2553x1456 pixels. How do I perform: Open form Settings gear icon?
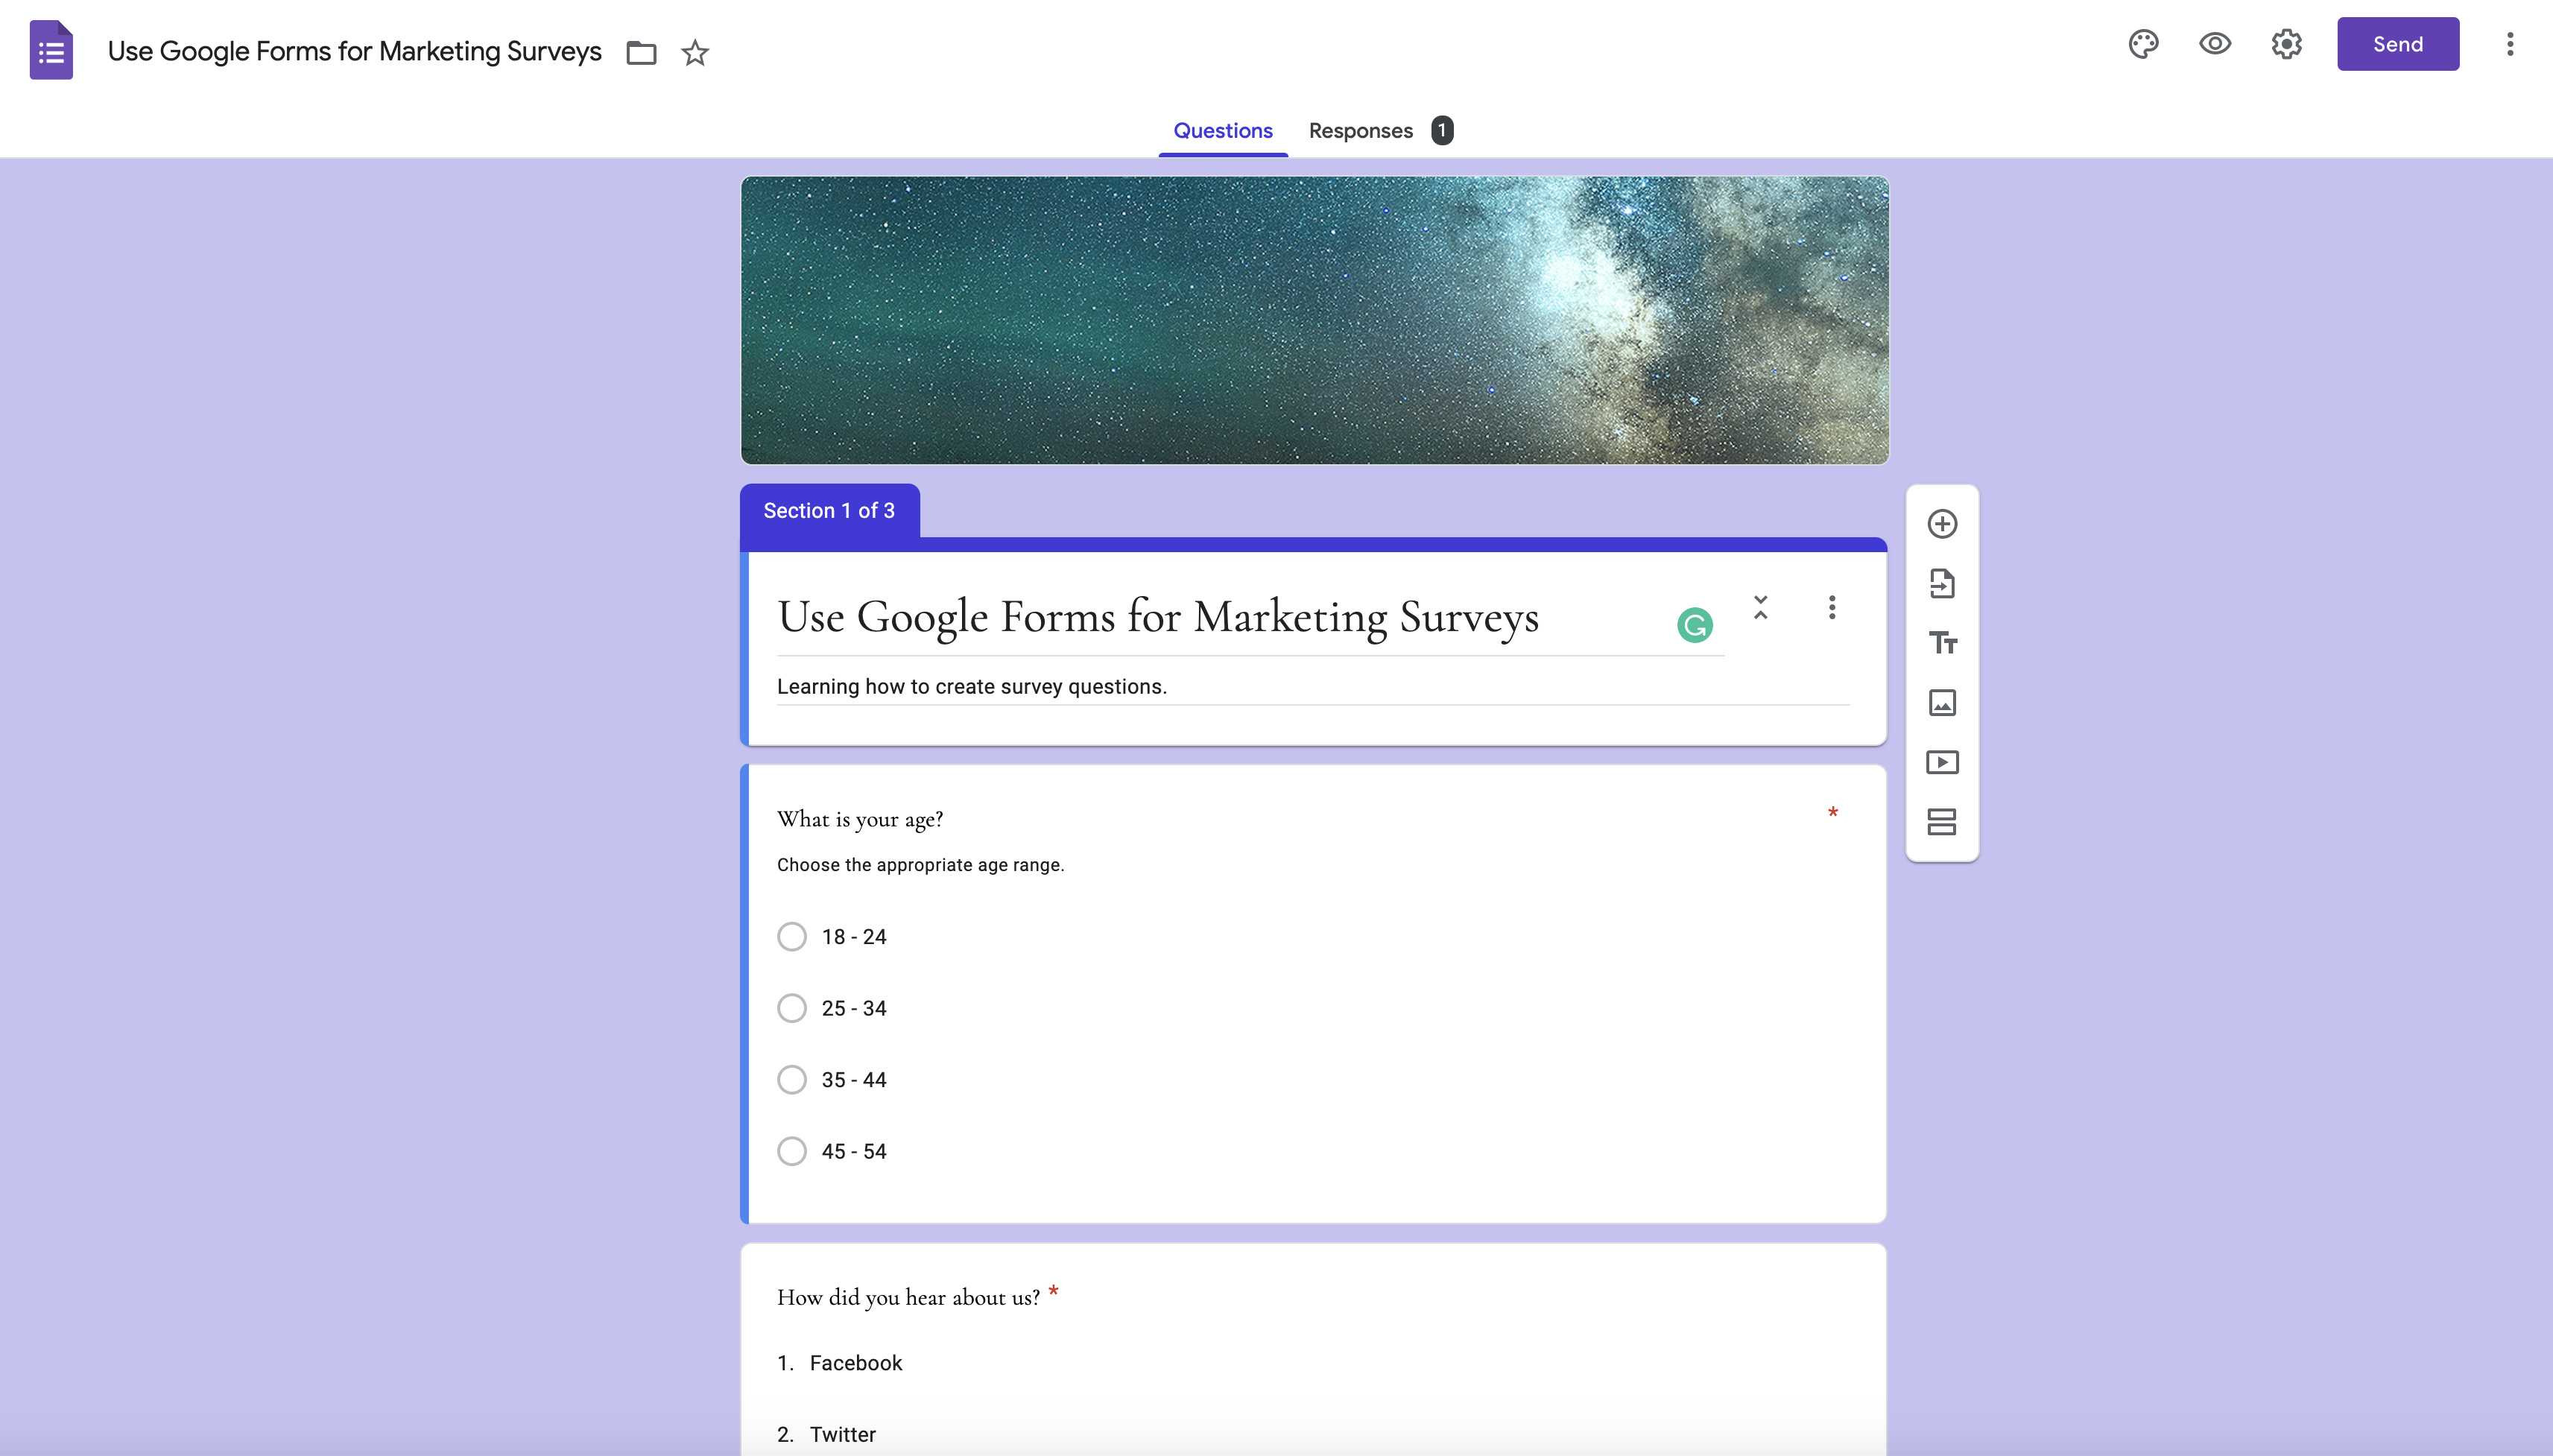coord(2286,44)
